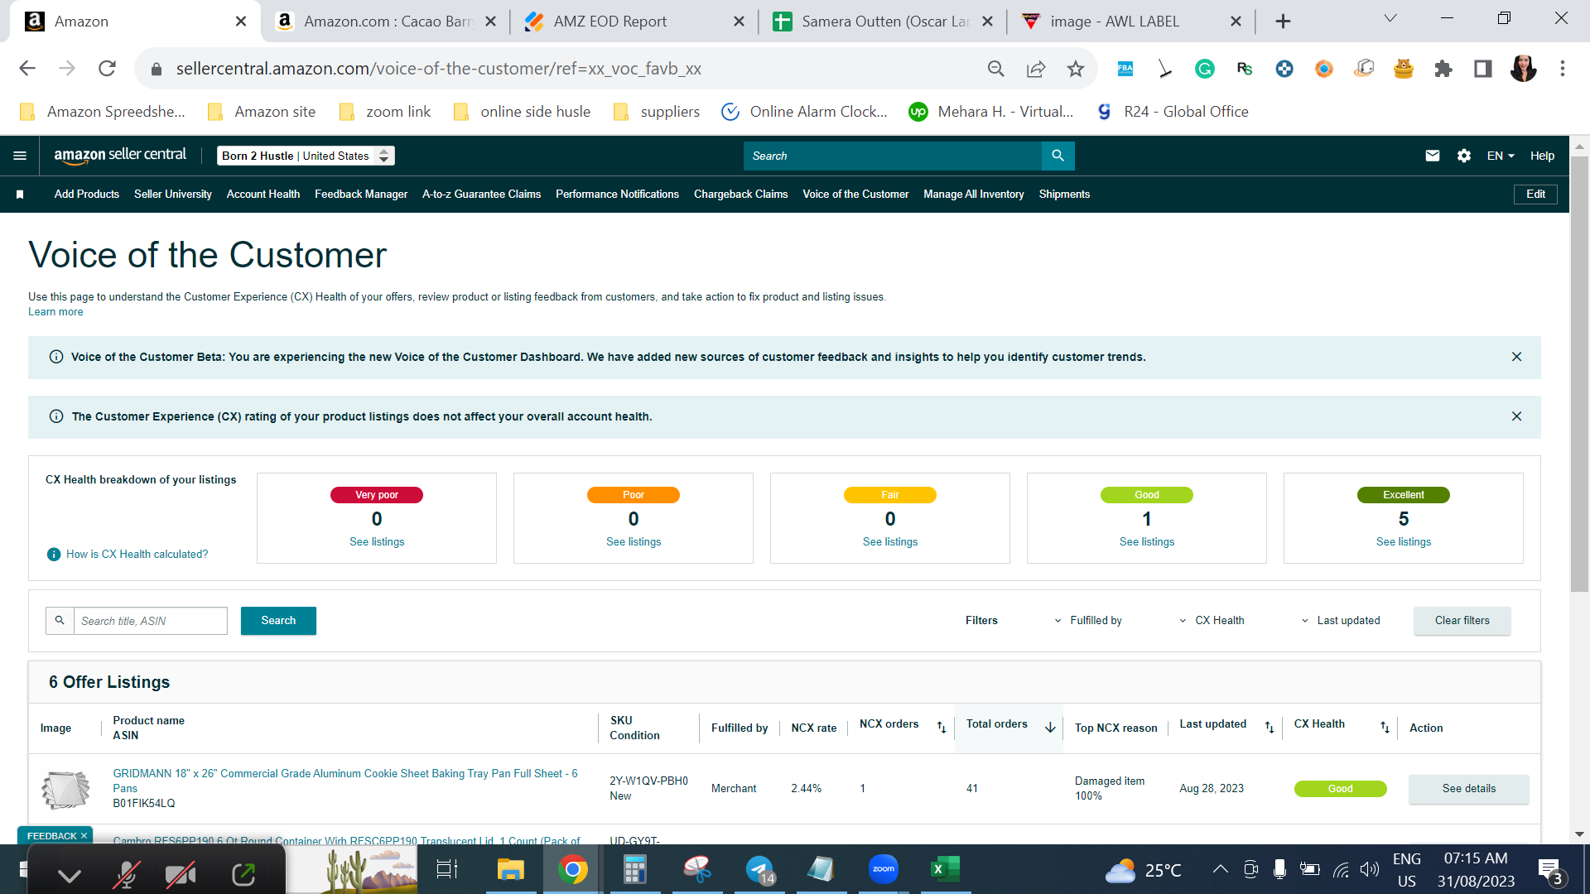Screen dimensions: 1590x894
Task: Switch to the AMZ EOD Report tab
Action: pyautogui.click(x=634, y=22)
